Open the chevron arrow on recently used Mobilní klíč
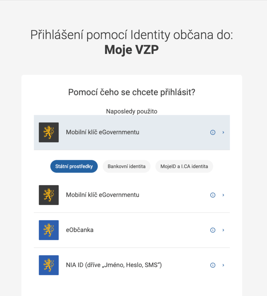The image size is (267, 296). (223, 132)
